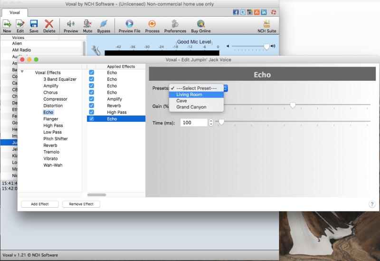Click the red lifebuoy help icon

coord(274,12)
